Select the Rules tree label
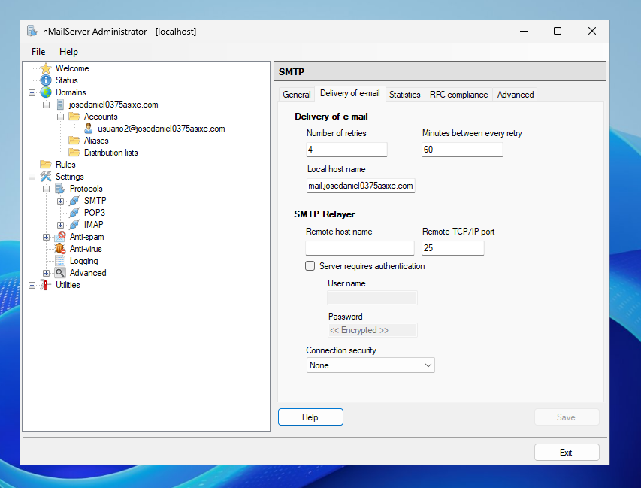The height and width of the screenshot is (488, 641). (65, 165)
